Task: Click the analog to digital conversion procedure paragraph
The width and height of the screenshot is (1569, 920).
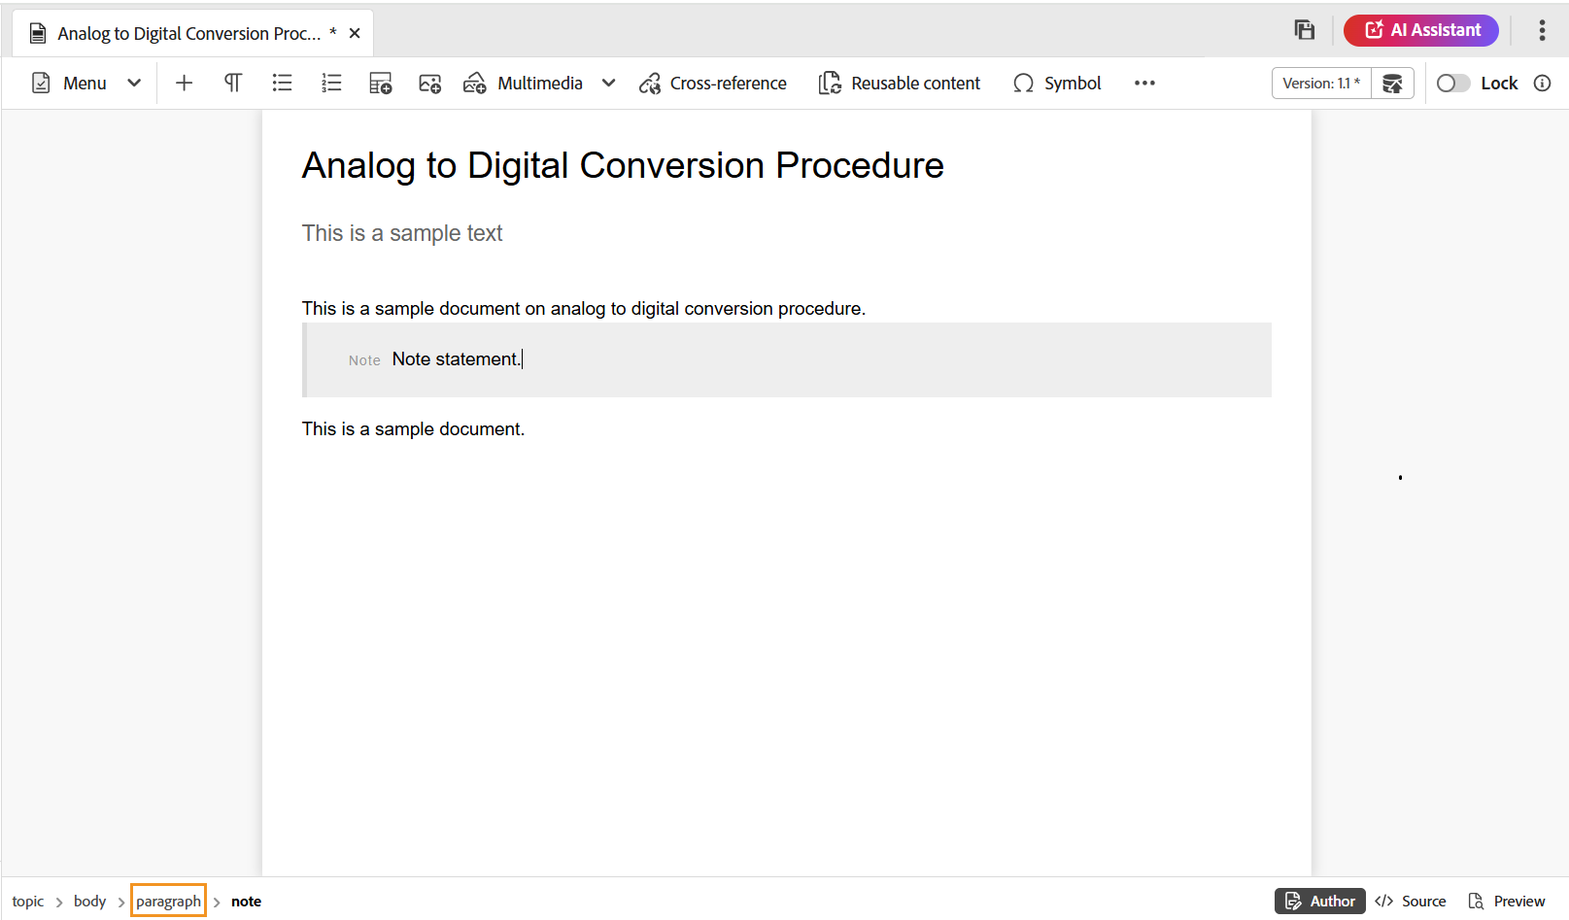Action: pos(584,309)
